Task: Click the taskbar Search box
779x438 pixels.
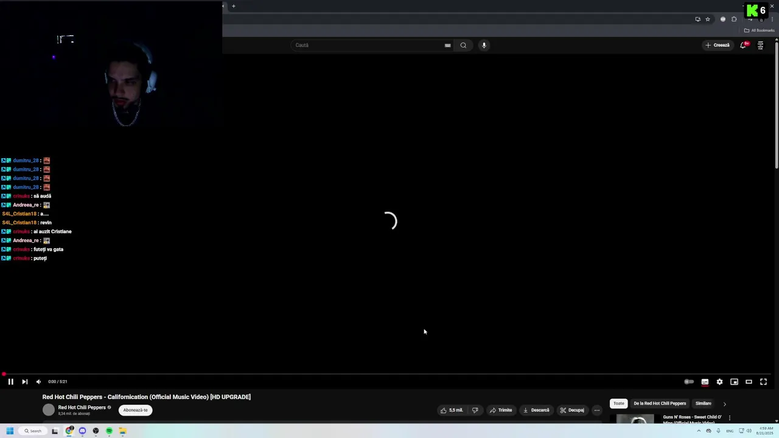Action: [33, 431]
